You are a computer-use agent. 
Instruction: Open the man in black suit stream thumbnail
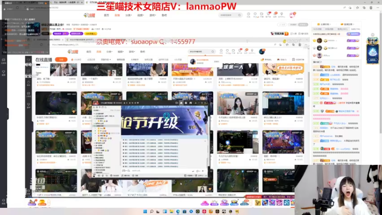pos(238,69)
